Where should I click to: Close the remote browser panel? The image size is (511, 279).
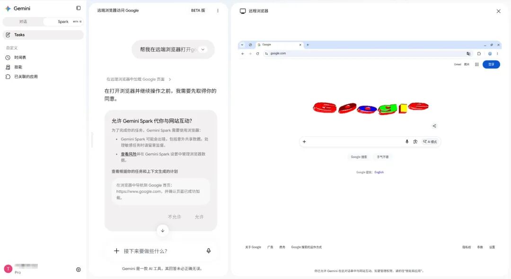click(498, 11)
